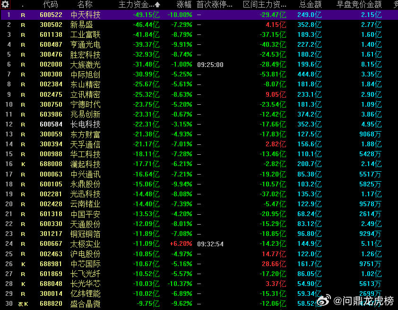Select 东方财富 stock name

(85, 134)
